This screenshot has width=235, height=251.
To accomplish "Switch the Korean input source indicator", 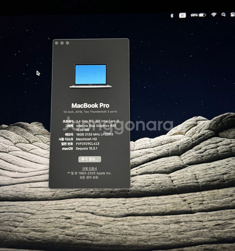I will [x=182, y=15].
